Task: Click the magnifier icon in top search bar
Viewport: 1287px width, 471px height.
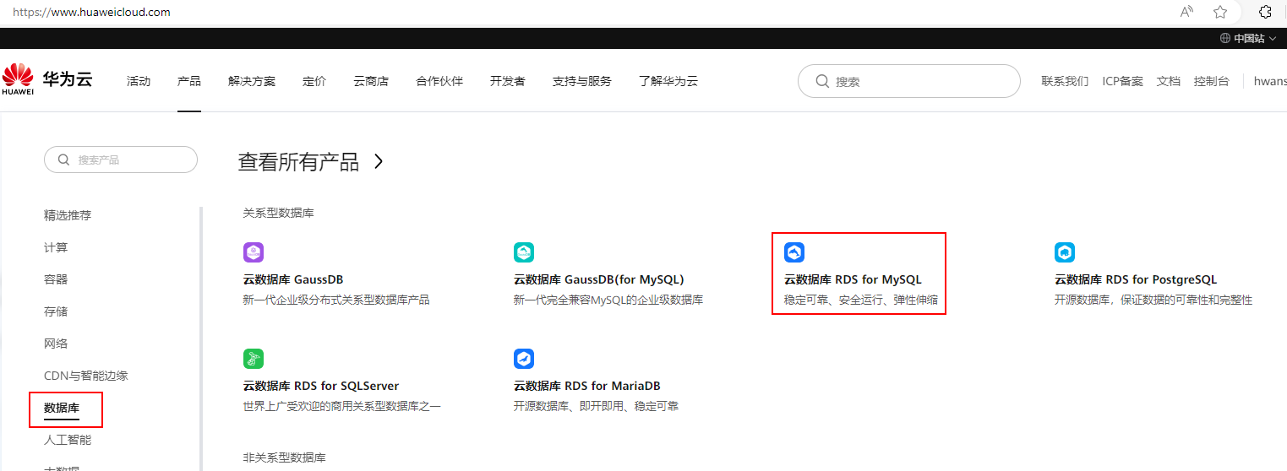Action: pos(822,81)
